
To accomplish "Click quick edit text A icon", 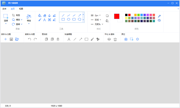I will [69, 39].
